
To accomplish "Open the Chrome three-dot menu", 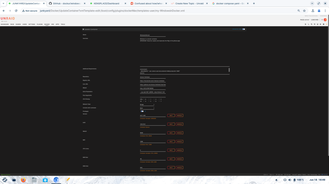I will pyautogui.click(x=325, y=11).
